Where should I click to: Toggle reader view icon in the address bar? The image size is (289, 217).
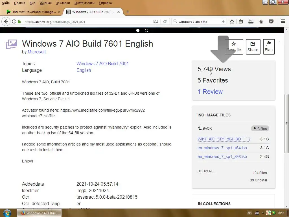(156, 21)
